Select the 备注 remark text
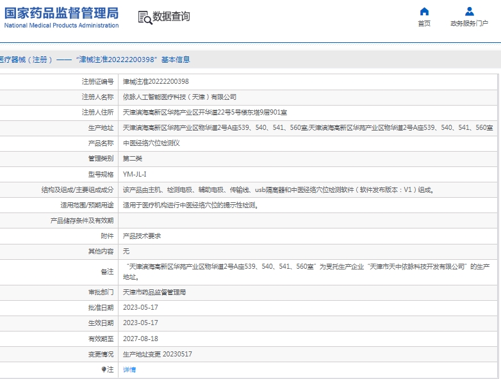 point(306,271)
